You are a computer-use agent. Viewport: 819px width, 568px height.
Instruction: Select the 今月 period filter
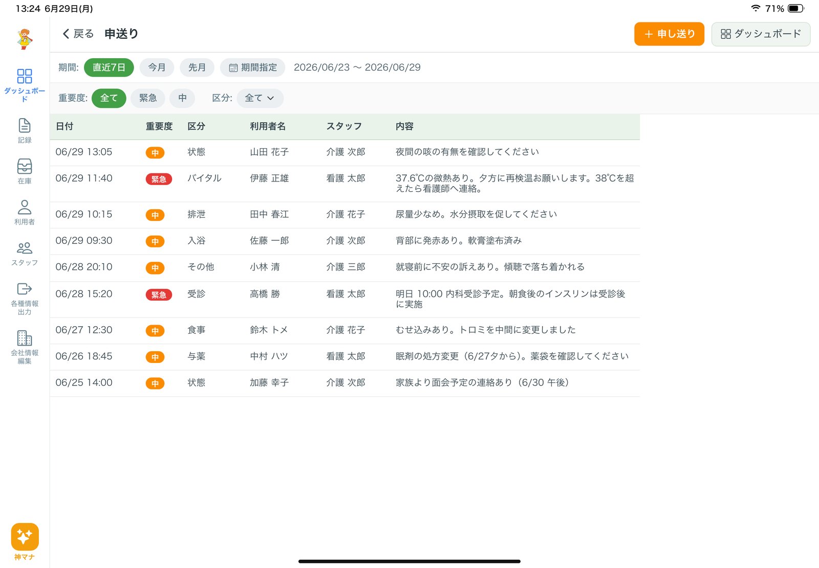click(157, 67)
